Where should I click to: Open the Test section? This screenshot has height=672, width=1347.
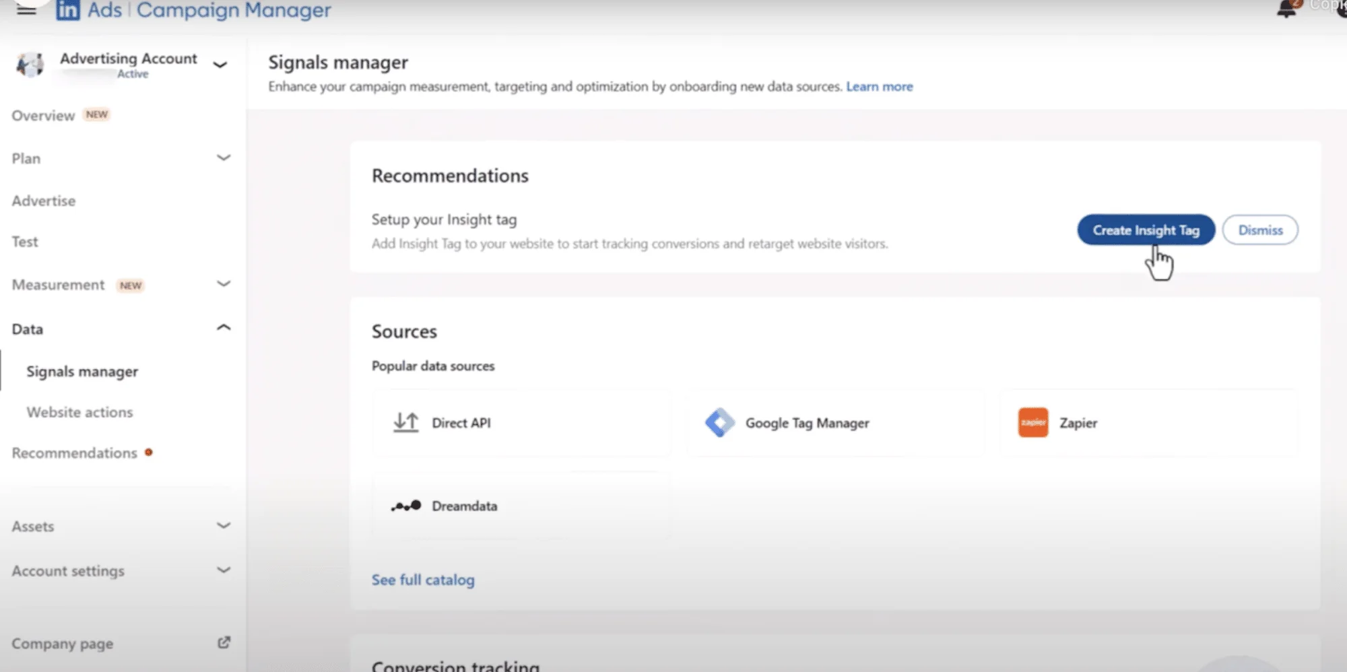point(25,242)
